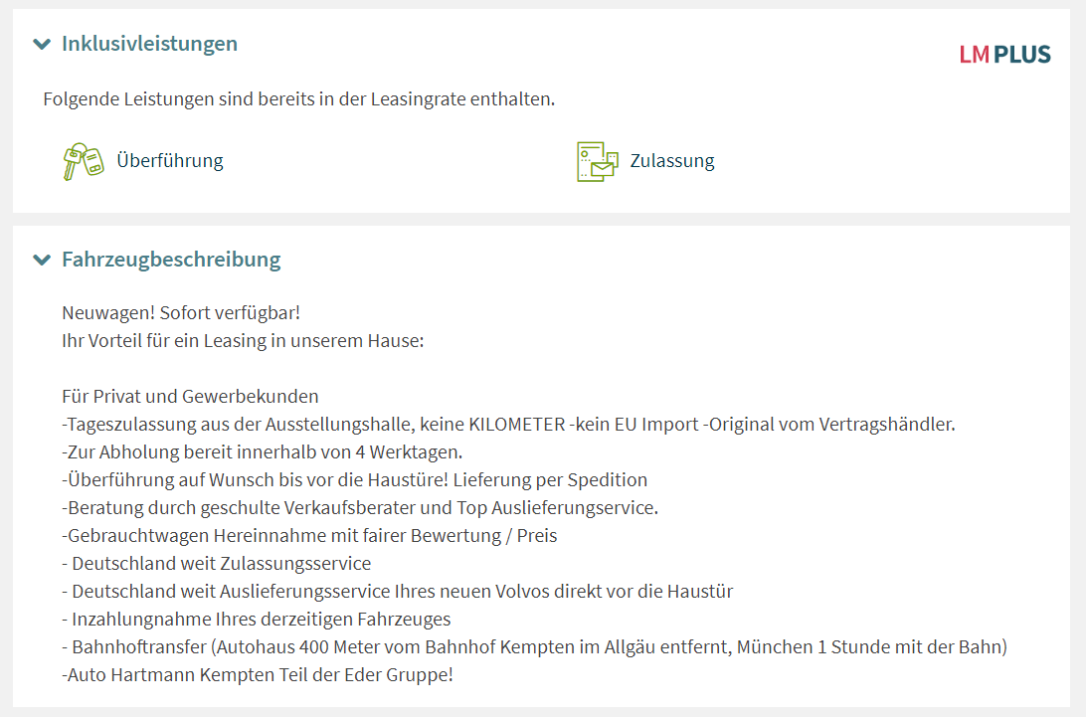Click the Überführung car keys icon
The height and width of the screenshot is (717, 1086).
(84, 161)
